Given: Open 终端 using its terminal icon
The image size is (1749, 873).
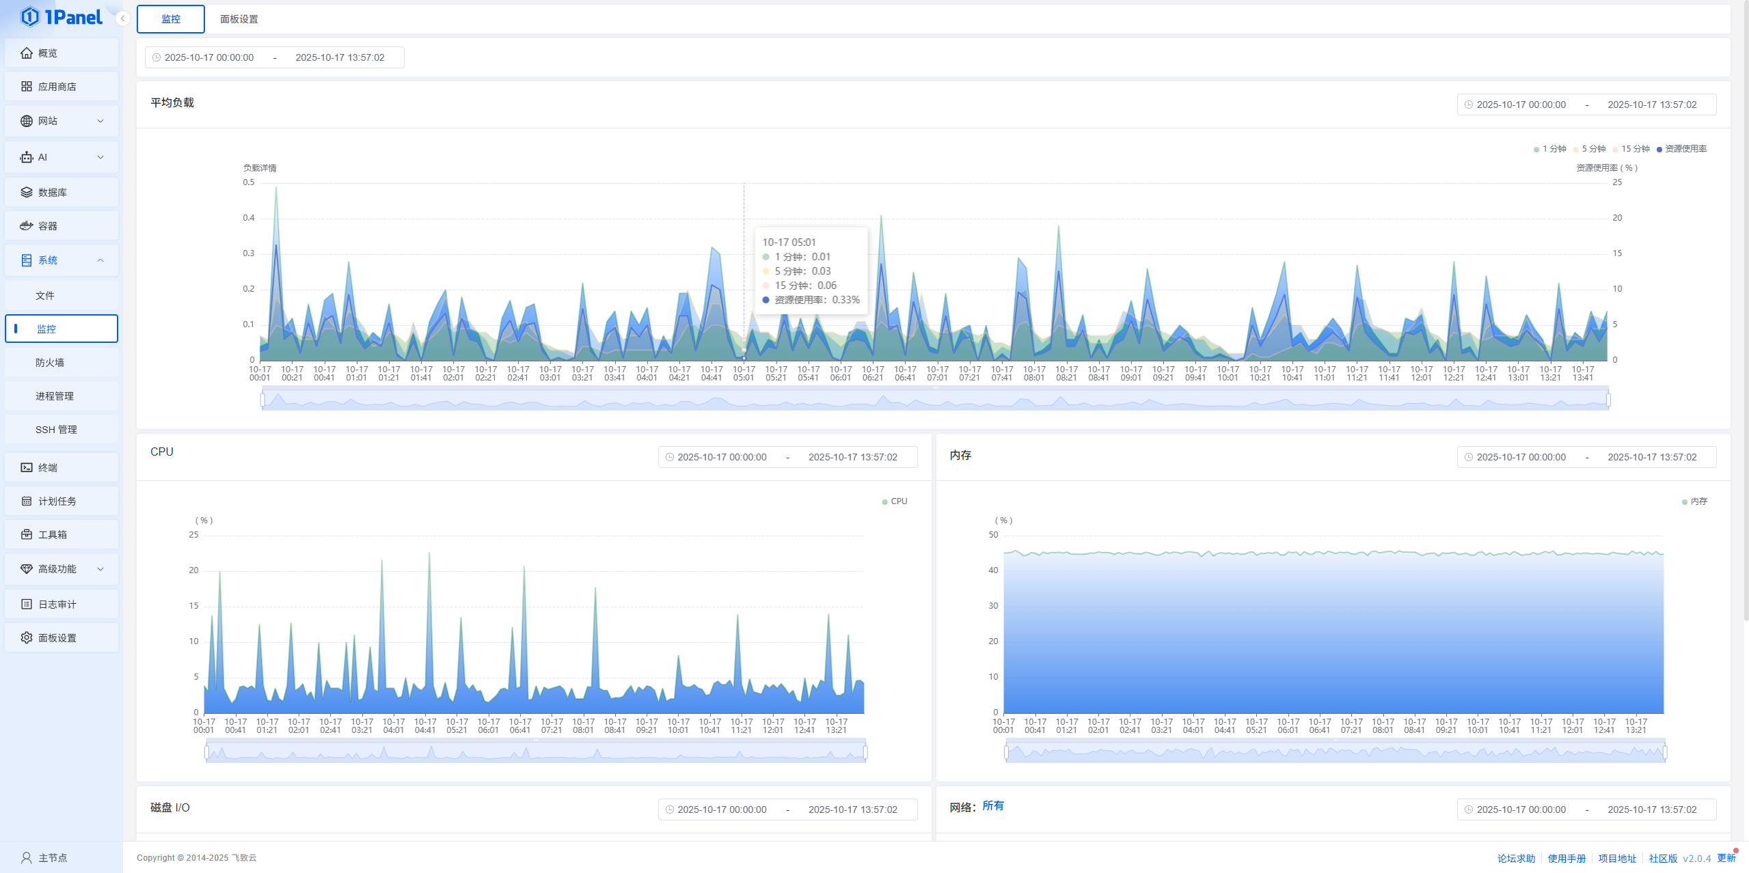Looking at the screenshot, I should point(27,467).
